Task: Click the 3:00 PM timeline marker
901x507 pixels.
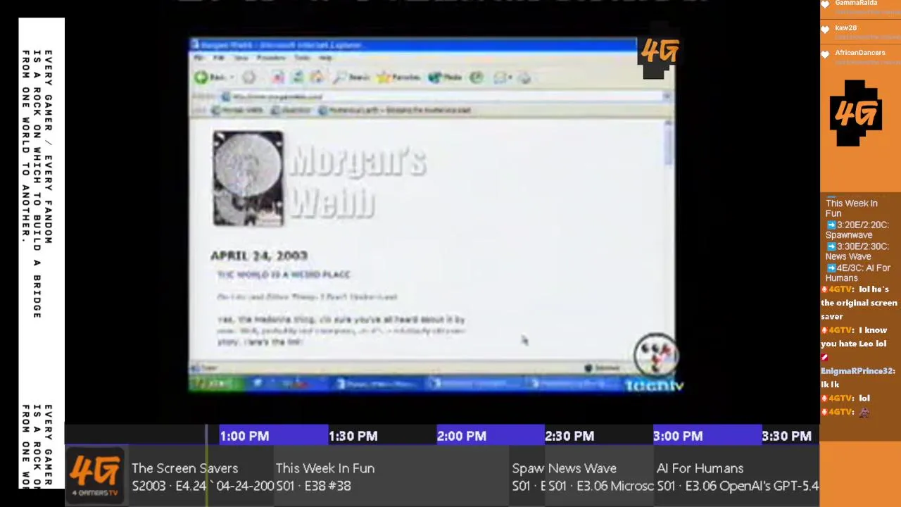Action: pyautogui.click(x=678, y=436)
